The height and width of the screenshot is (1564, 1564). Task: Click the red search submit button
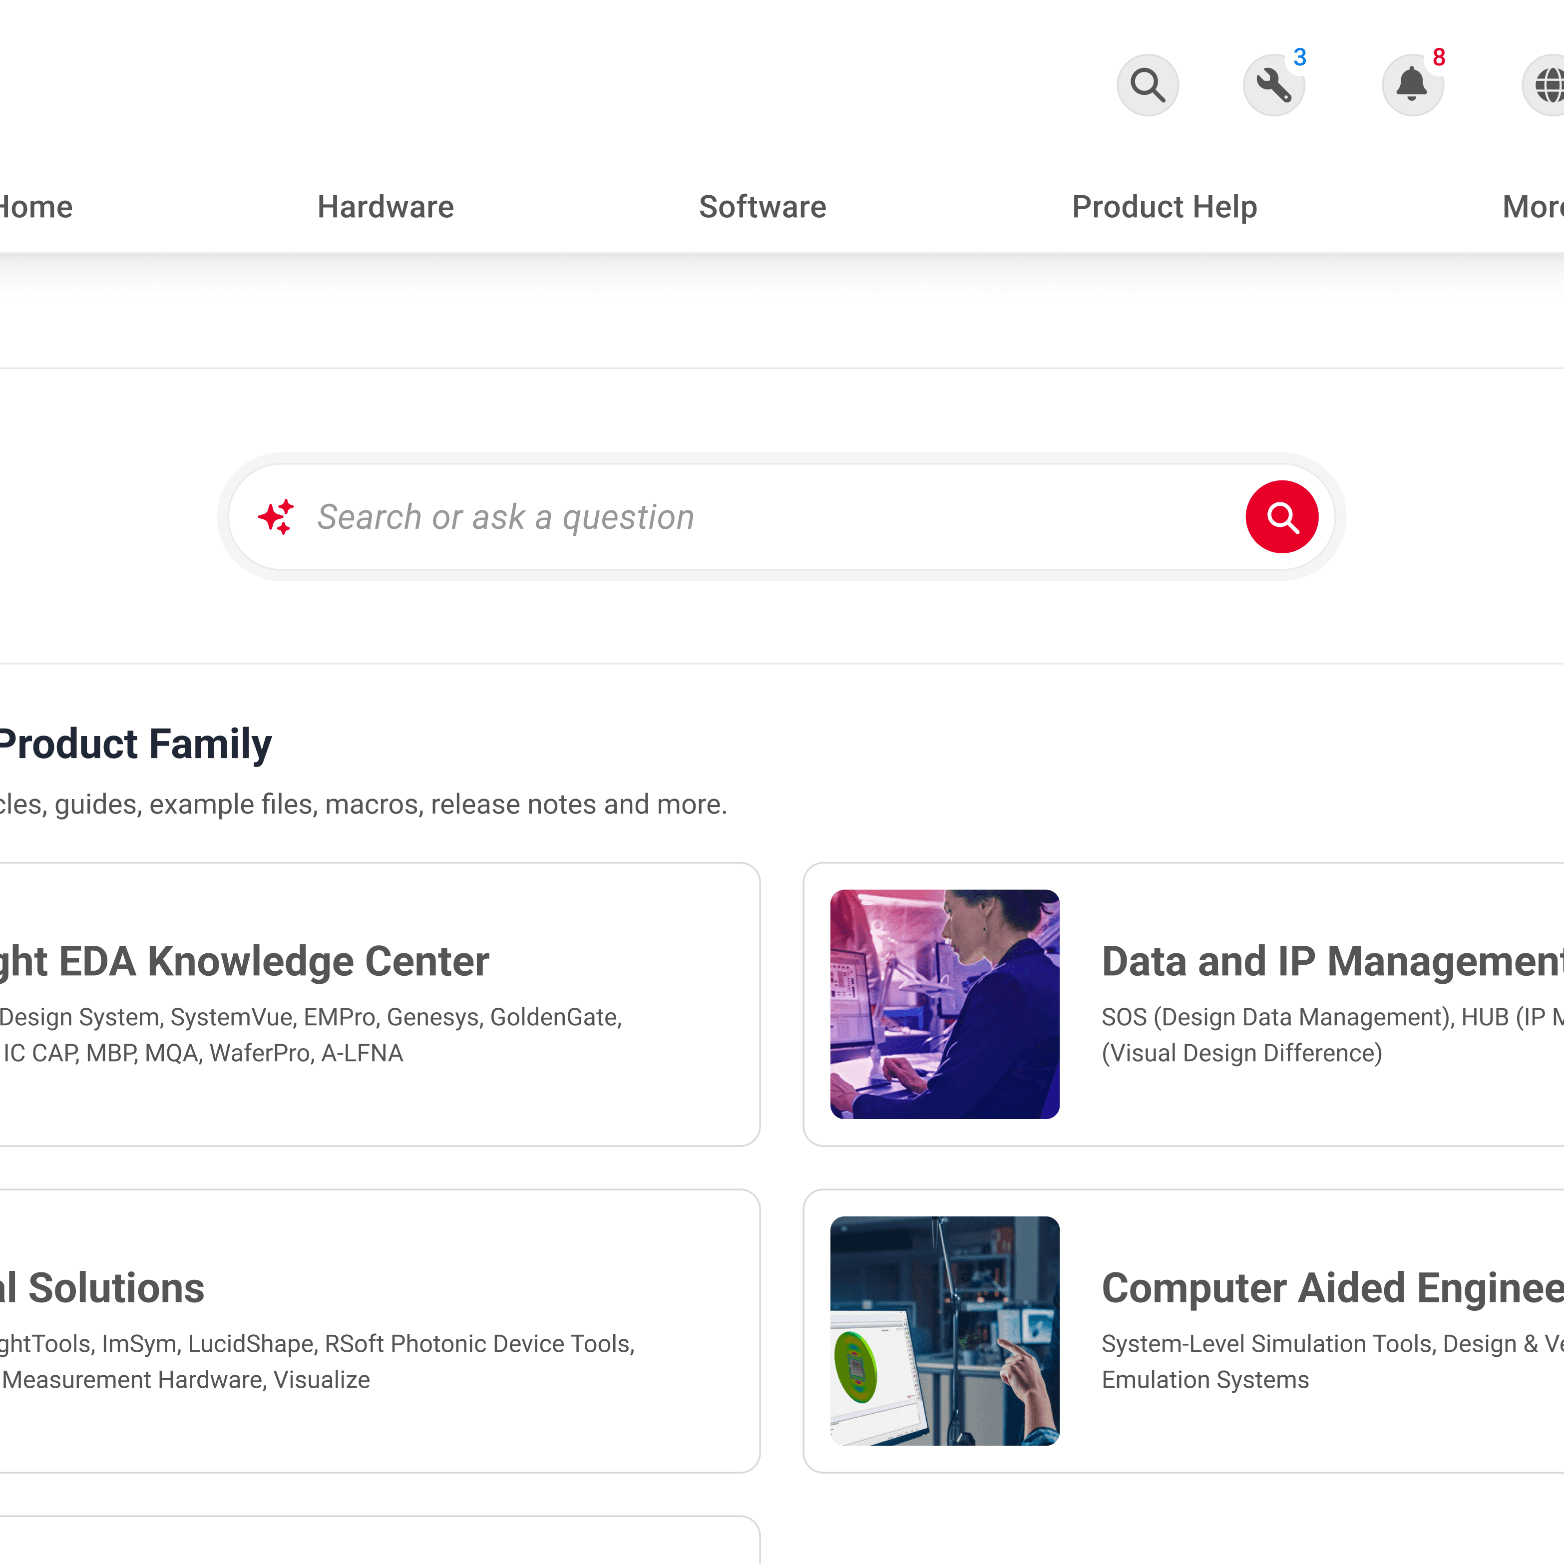1281,516
